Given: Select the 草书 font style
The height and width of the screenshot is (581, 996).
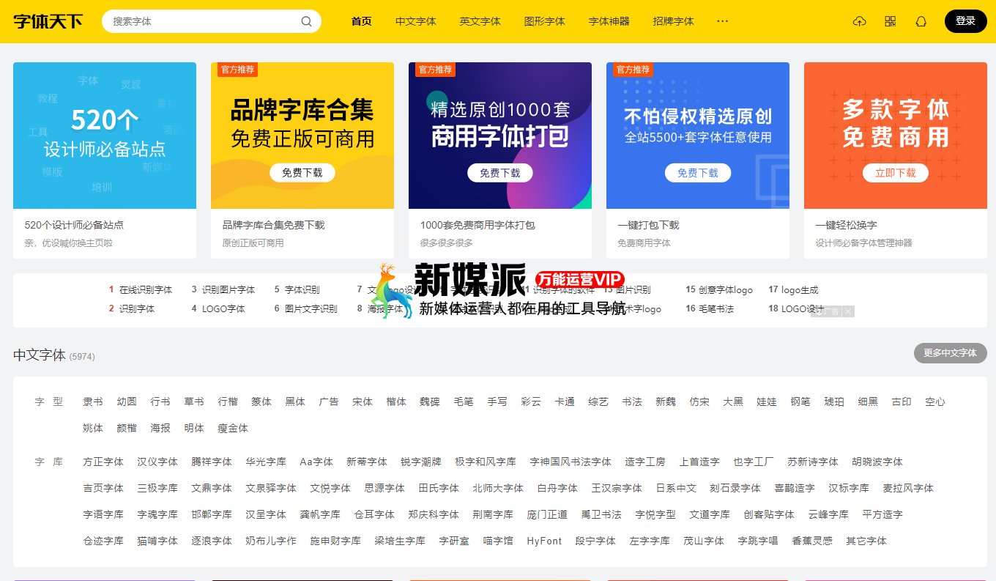Looking at the screenshot, I should 194,401.
